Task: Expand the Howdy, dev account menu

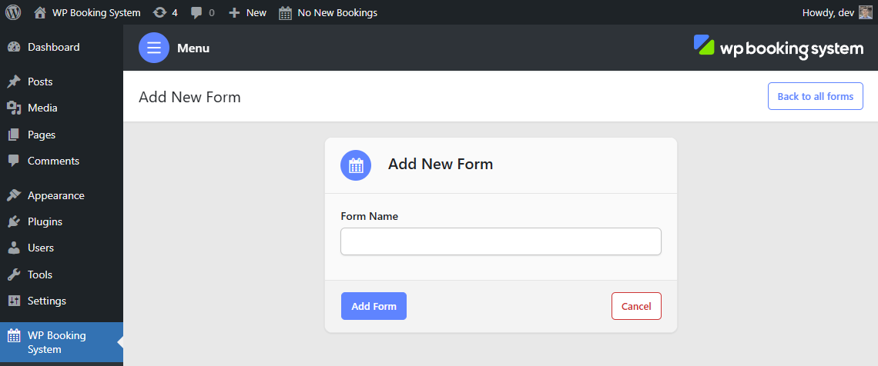Action: point(837,12)
